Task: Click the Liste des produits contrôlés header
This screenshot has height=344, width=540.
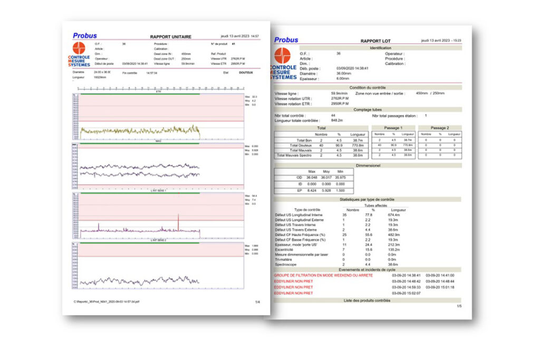Action: click(x=368, y=300)
